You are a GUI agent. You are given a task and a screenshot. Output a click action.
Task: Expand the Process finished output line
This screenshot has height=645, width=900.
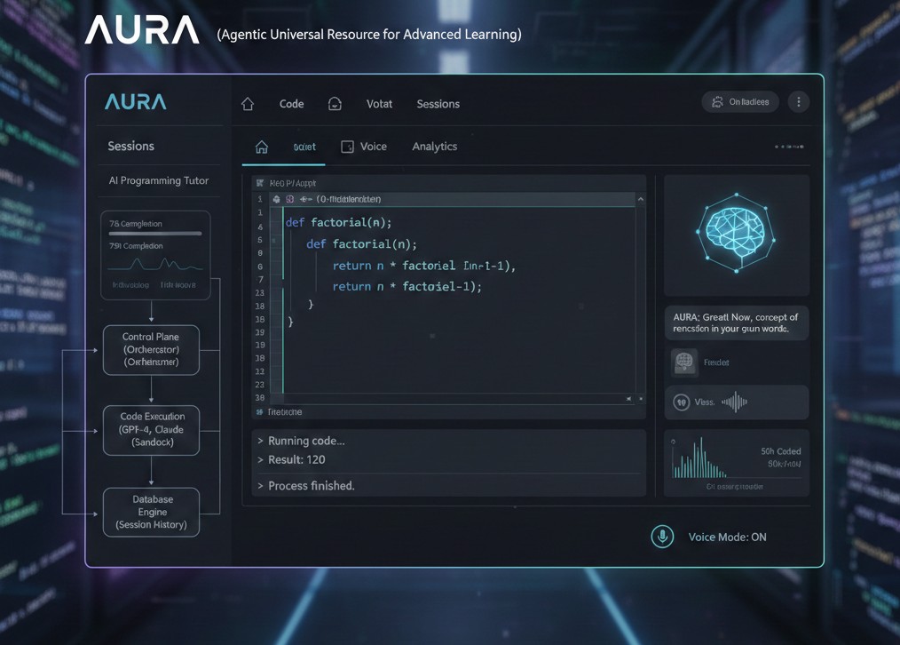tap(306, 486)
